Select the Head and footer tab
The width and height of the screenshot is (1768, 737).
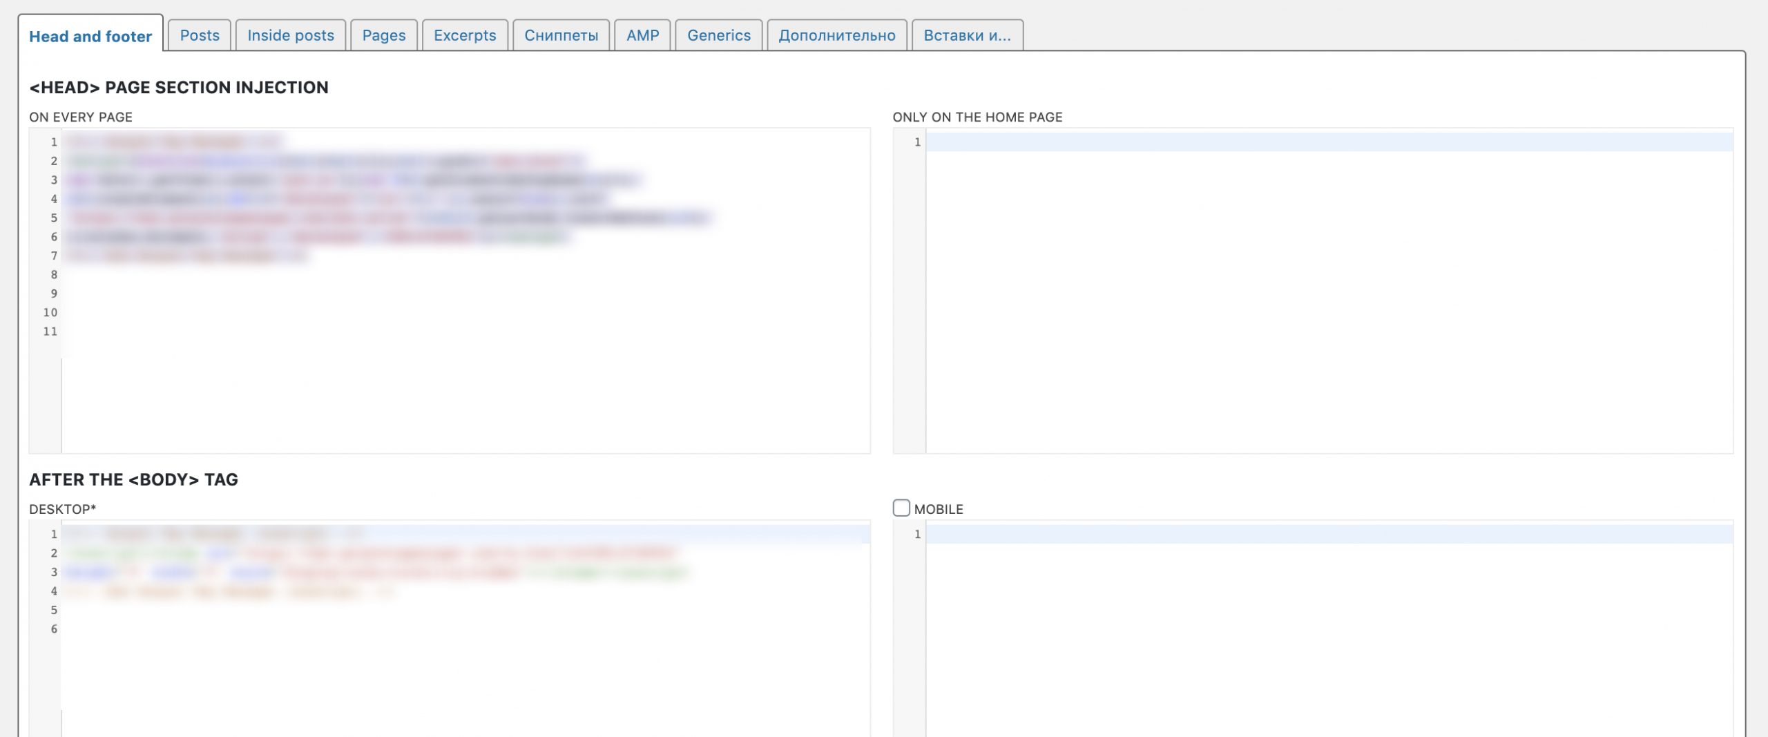pyautogui.click(x=90, y=36)
